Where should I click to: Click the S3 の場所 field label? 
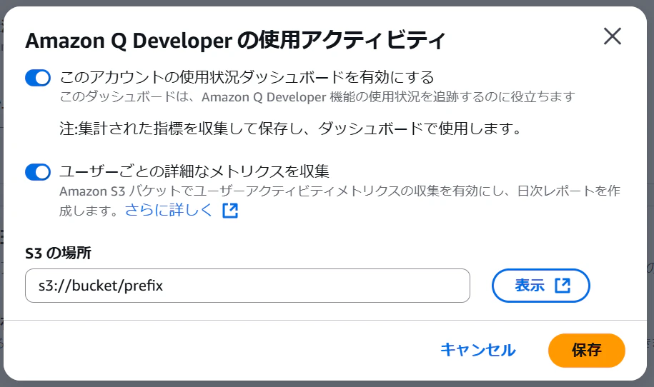pos(58,253)
